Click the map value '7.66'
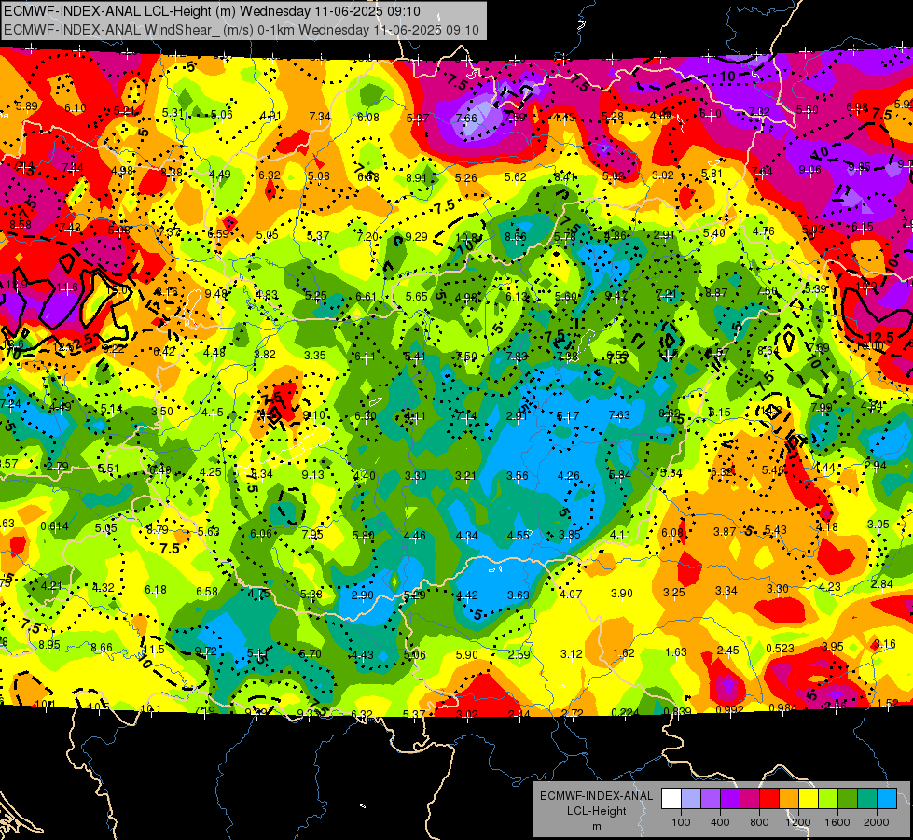The height and width of the screenshot is (840, 913). [x=466, y=119]
